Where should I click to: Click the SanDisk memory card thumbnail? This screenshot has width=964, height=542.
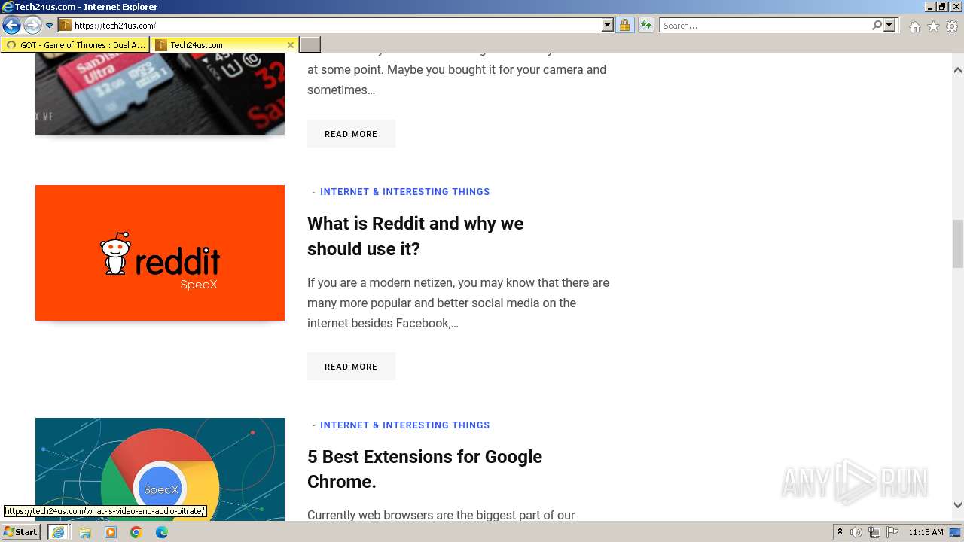160,94
